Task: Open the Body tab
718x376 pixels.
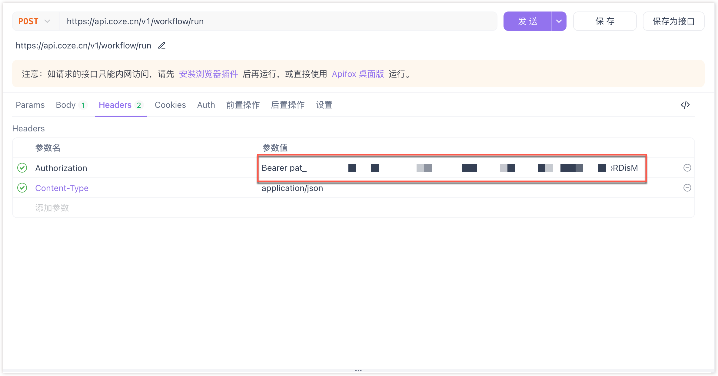Action: pos(66,105)
